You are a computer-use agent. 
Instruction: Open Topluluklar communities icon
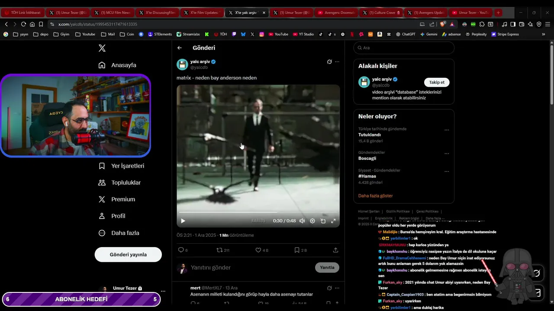click(102, 183)
